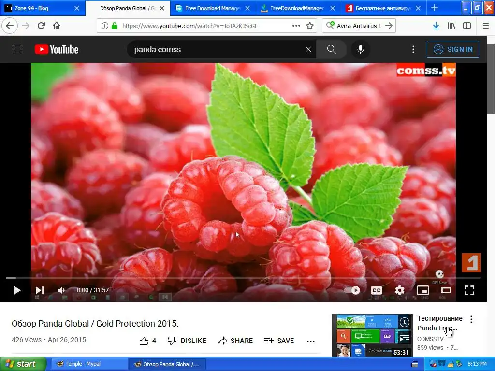Screen dimensions: 495x371
Task: Open the browser downloads panel
Action: click(x=436, y=26)
